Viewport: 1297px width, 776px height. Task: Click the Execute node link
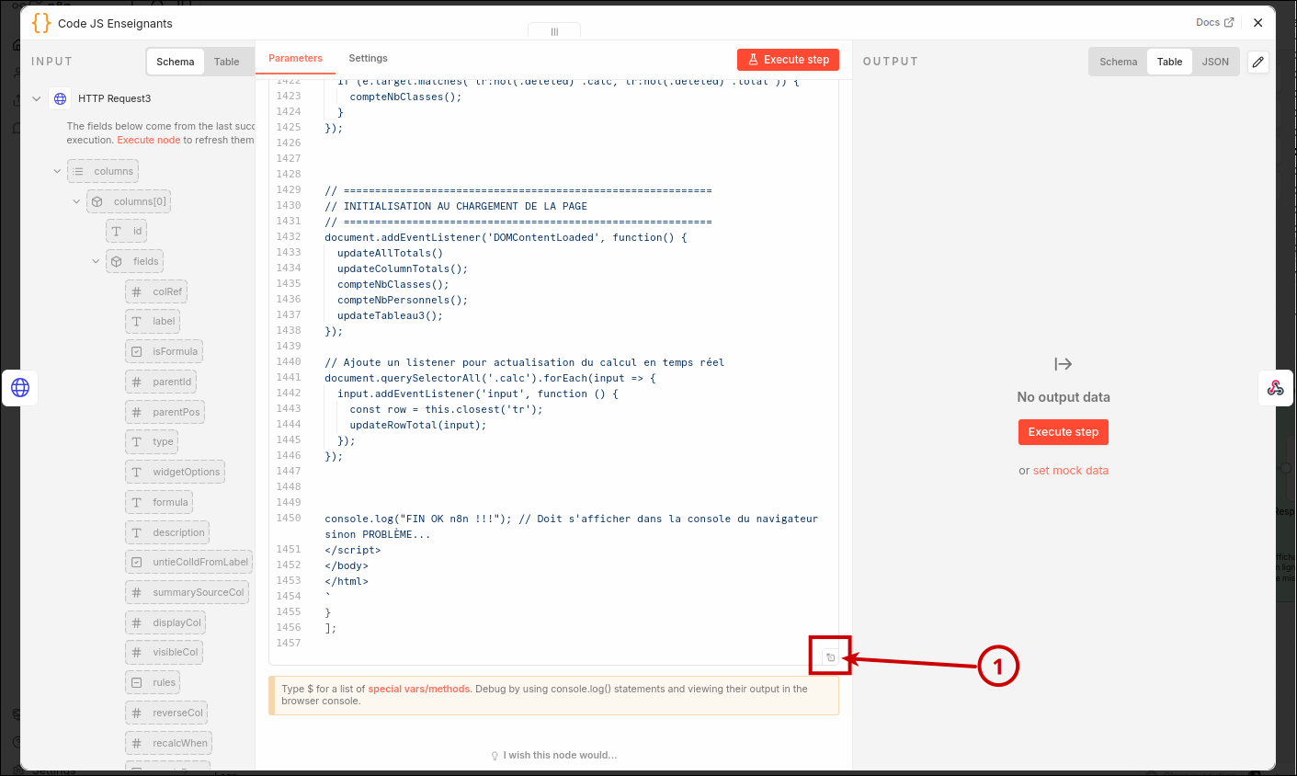[149, 140]
